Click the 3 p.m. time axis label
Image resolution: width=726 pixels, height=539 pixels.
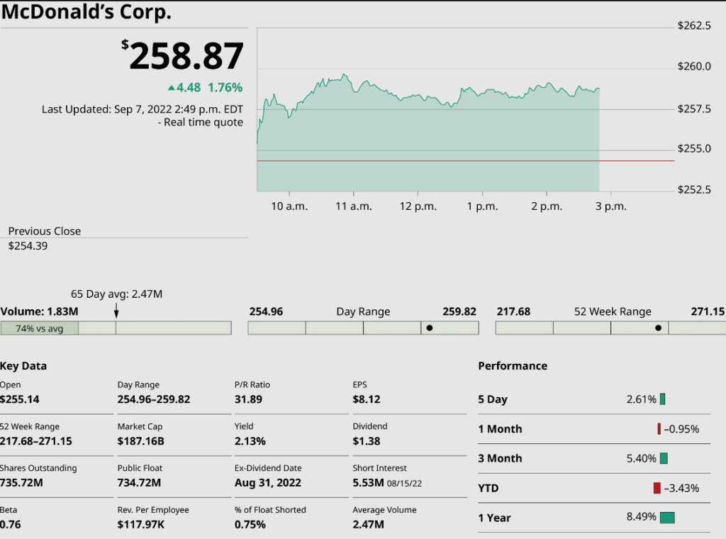tap(611, 206)
